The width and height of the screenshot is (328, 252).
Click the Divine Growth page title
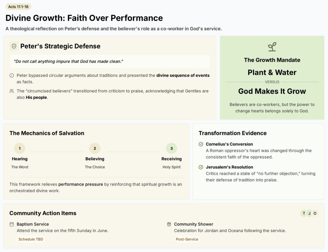(x=84, y=18)
